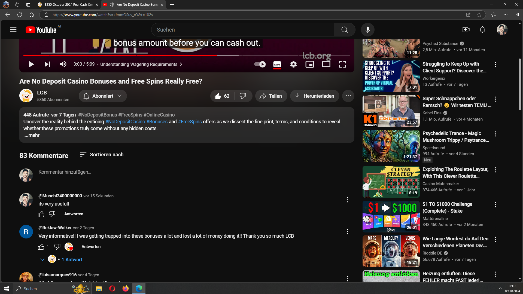Open the #NoDepositCasino hashtag link
Image resolution: width=523 pixels, height=294 pixels.
click(x=125, y=122)
